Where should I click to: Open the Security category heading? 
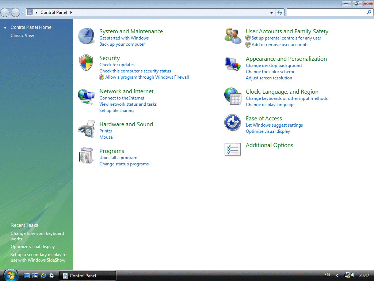(110, 58)
